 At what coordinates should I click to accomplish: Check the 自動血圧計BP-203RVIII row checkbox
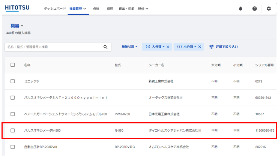(x=13, y=147)
